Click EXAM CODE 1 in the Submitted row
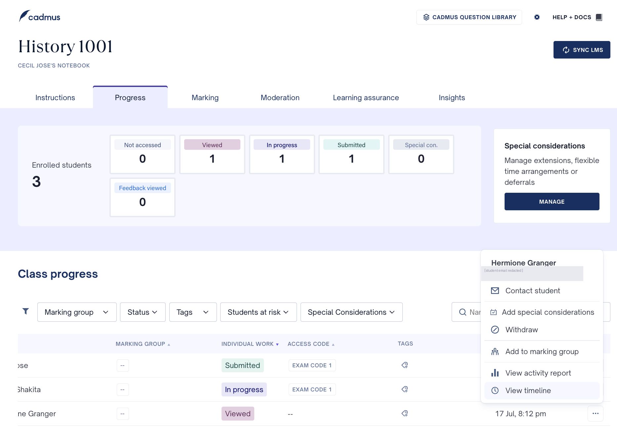The width and height of the screenshot is (617, 447). point(312,365)
